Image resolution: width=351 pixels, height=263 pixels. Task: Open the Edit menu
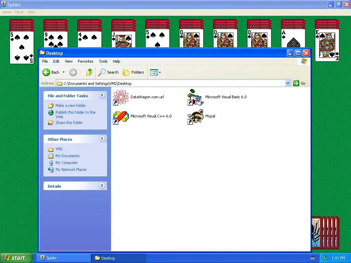[x=56, y=61]
